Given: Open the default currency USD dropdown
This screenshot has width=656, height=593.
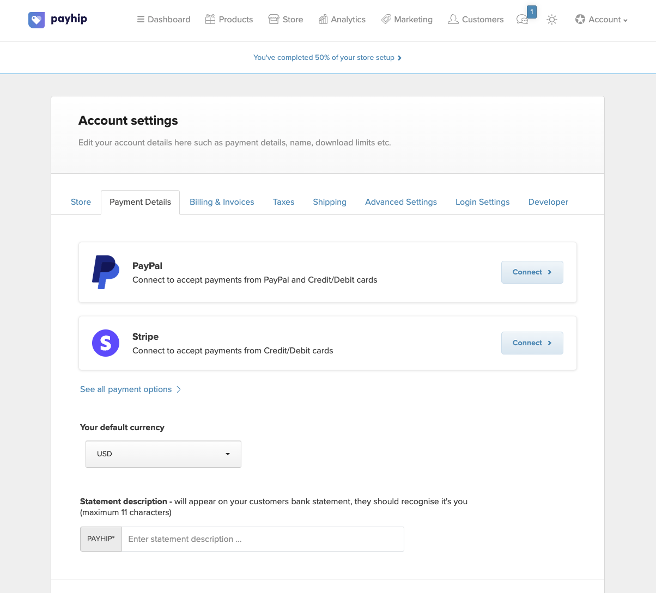Looking at the screenshot, I should coord(163,454).
